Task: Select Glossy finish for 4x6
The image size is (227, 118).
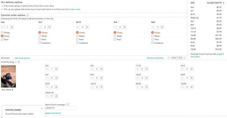Action: [2, 33]
